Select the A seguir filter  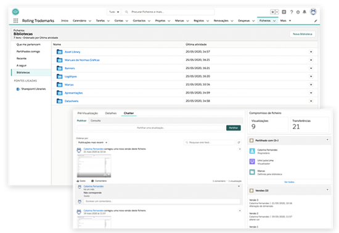tap(22, 65)
